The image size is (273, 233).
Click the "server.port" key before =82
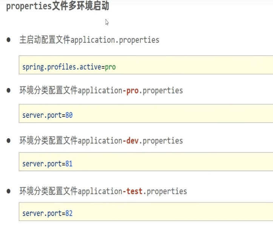click(x=42, y=213)
